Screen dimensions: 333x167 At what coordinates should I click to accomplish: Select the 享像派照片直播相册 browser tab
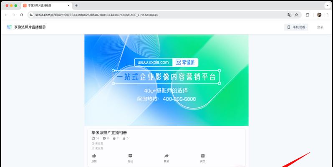46,5
